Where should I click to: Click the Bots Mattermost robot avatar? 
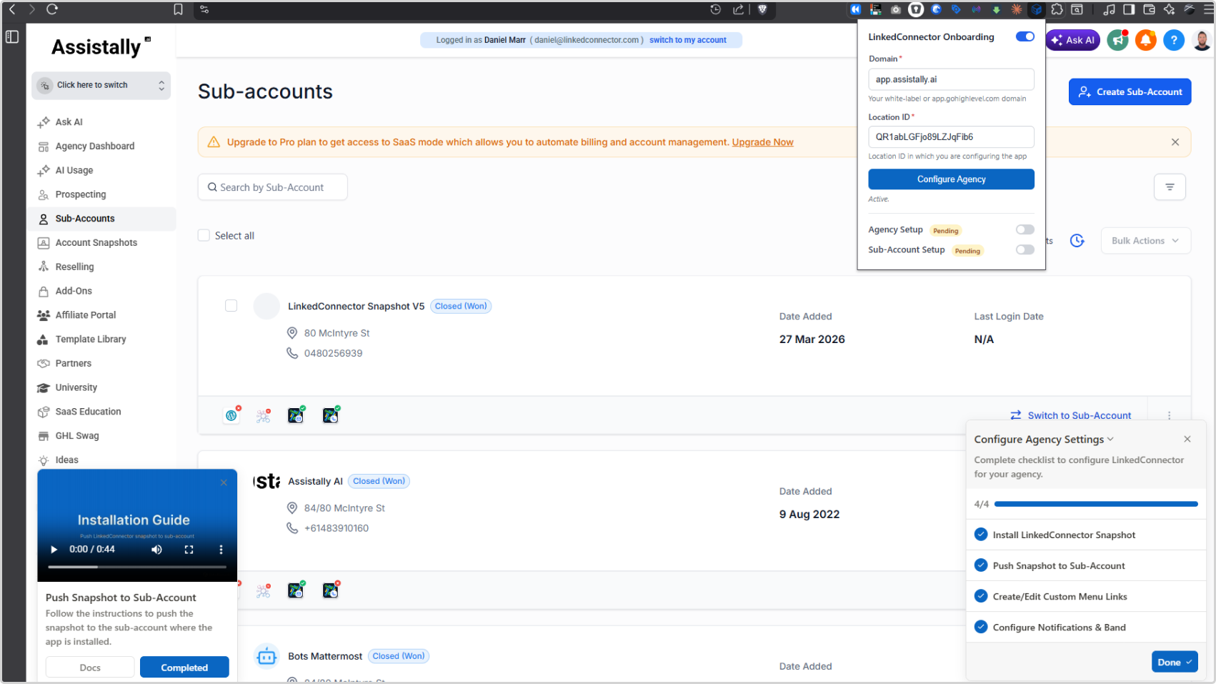point(266,656)
